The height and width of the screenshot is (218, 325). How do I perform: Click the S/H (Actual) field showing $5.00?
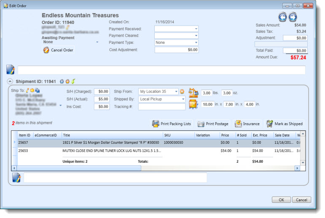tap(102, 99)
